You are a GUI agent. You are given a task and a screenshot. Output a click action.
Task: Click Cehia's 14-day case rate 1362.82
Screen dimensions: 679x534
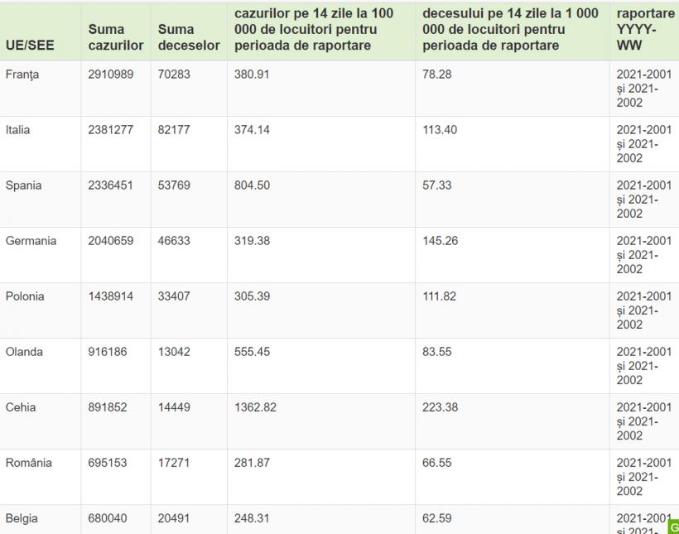255,407
